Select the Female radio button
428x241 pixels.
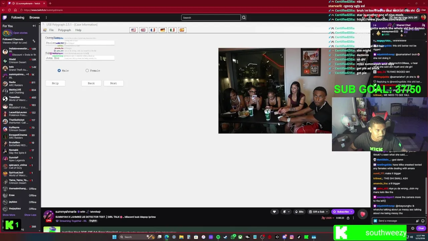coord(87,71)
